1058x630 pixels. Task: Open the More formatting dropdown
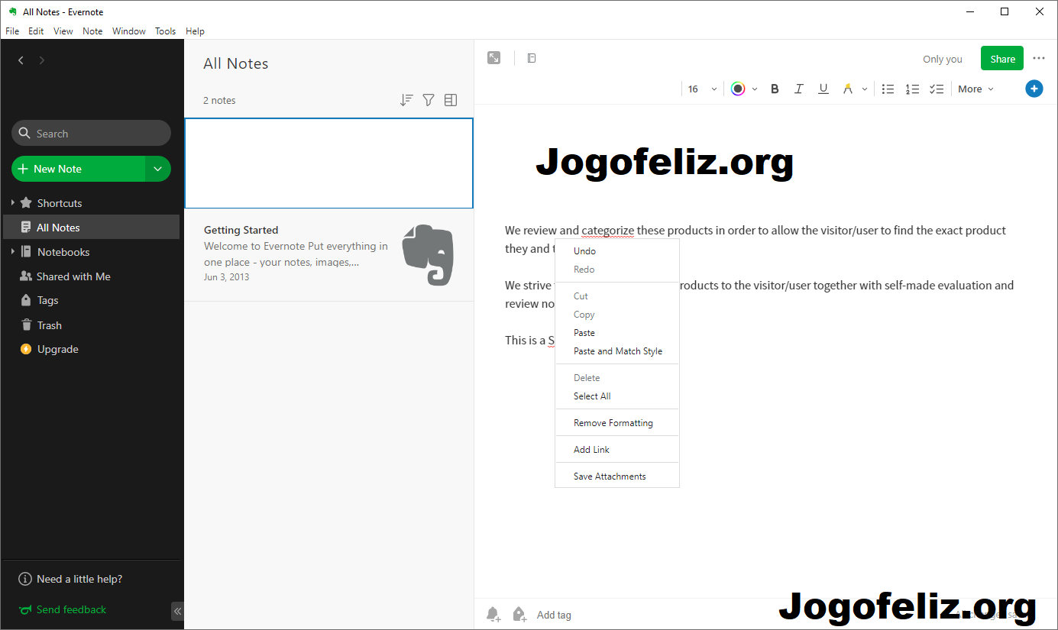pyautogui.click(x=976, y=89)
